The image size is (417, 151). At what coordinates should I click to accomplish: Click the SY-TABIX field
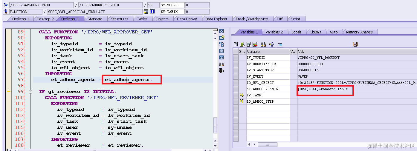pyautogui.click(x=172, y=12)
